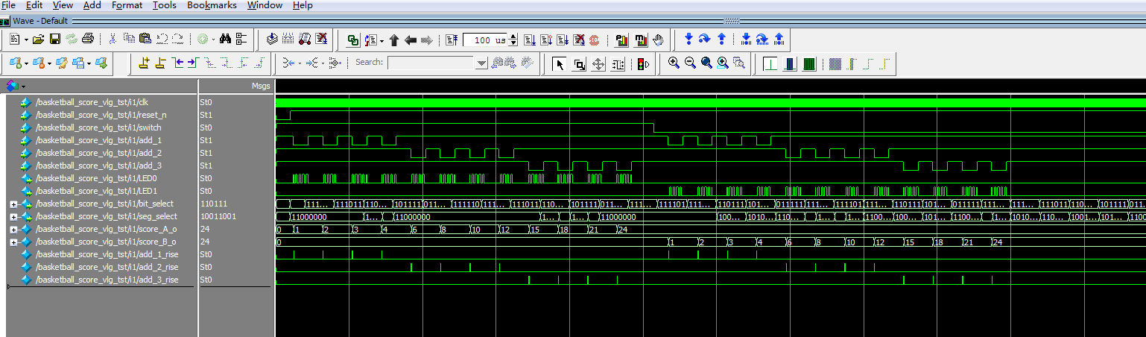Activate Zoom mode box icon
Screen dimensions: 1146x337
pos(579,64)
